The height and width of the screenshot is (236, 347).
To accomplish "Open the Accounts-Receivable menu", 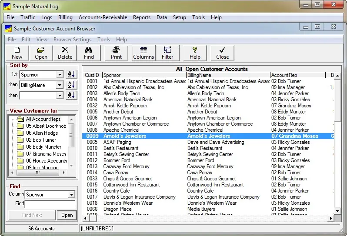I will pyautogui.click(x=103, y=17).
